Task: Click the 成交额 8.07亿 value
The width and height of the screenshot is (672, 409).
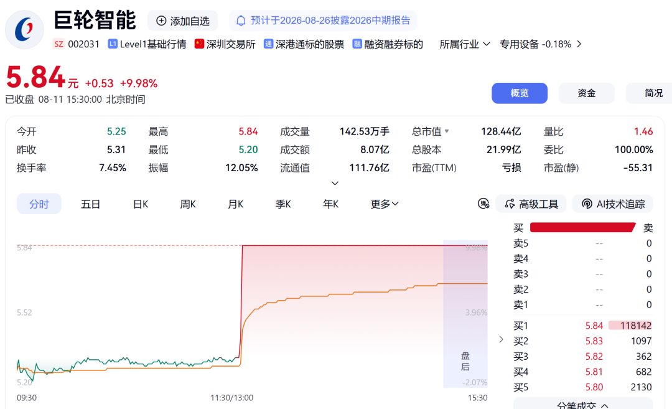Action: point(375,149)
